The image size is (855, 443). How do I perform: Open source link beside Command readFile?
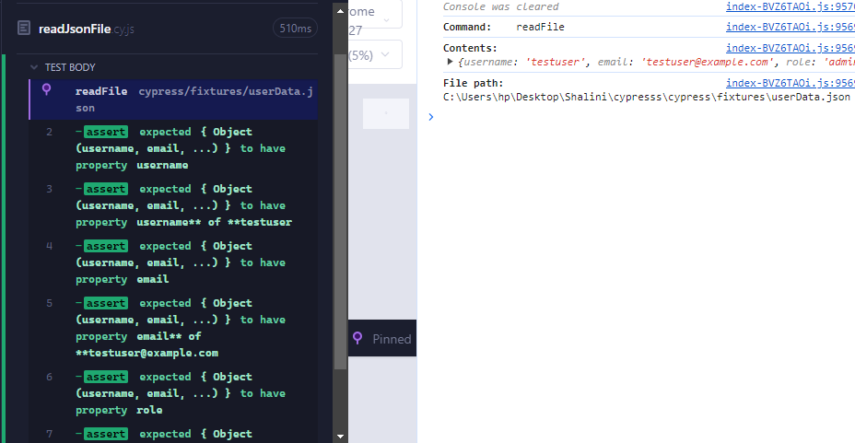tap(791, 27)
